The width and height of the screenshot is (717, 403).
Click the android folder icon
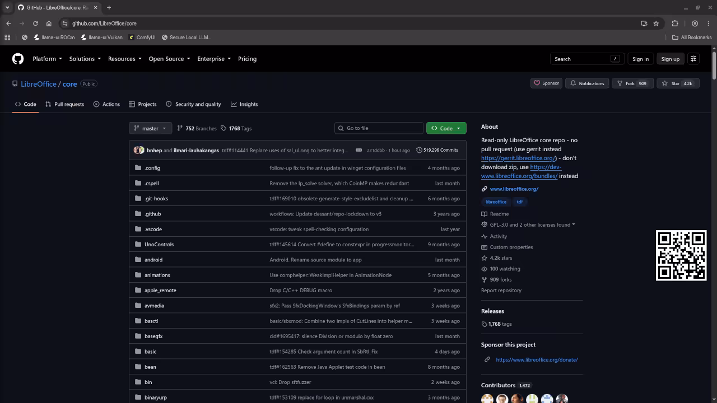pos(138,260)
